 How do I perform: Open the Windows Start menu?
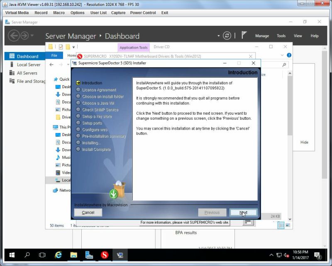pos(12,255)
